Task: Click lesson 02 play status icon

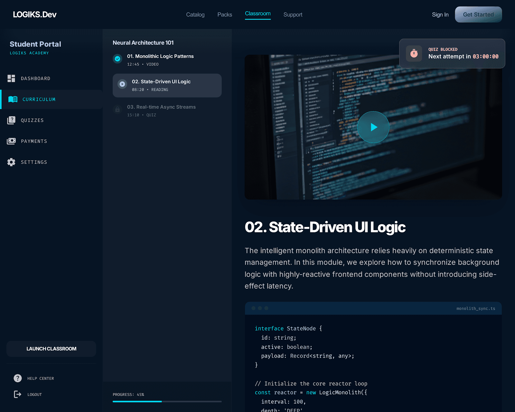Action: coord(122,84)
